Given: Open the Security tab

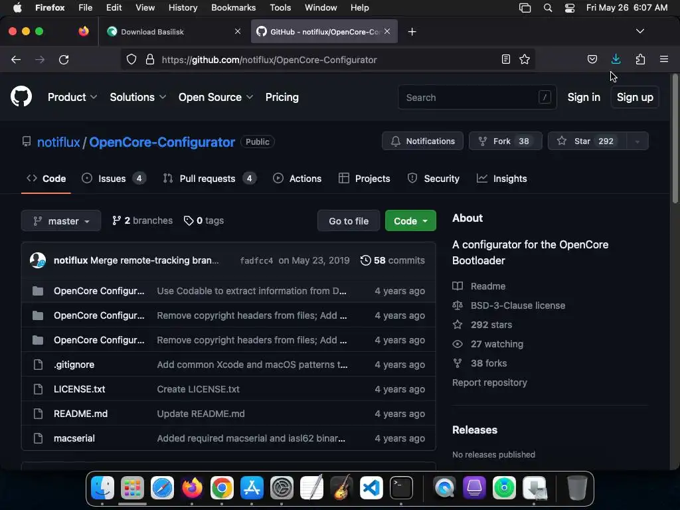Looking at the screenshot, I should [x=433, y=179].
